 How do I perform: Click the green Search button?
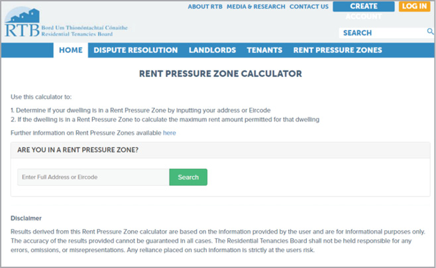point(188,177)
